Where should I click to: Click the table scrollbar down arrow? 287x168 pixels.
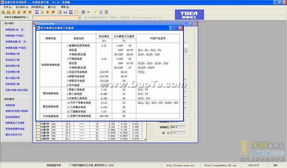(x=145, y=139)
